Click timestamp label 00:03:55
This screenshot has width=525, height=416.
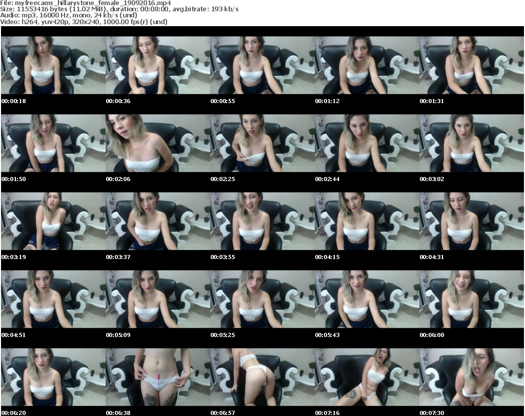pyautogui.click(x=223, y=257)
